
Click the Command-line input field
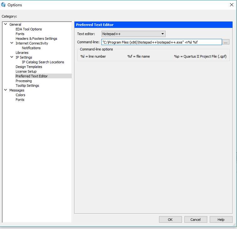(x=162, y=42)
